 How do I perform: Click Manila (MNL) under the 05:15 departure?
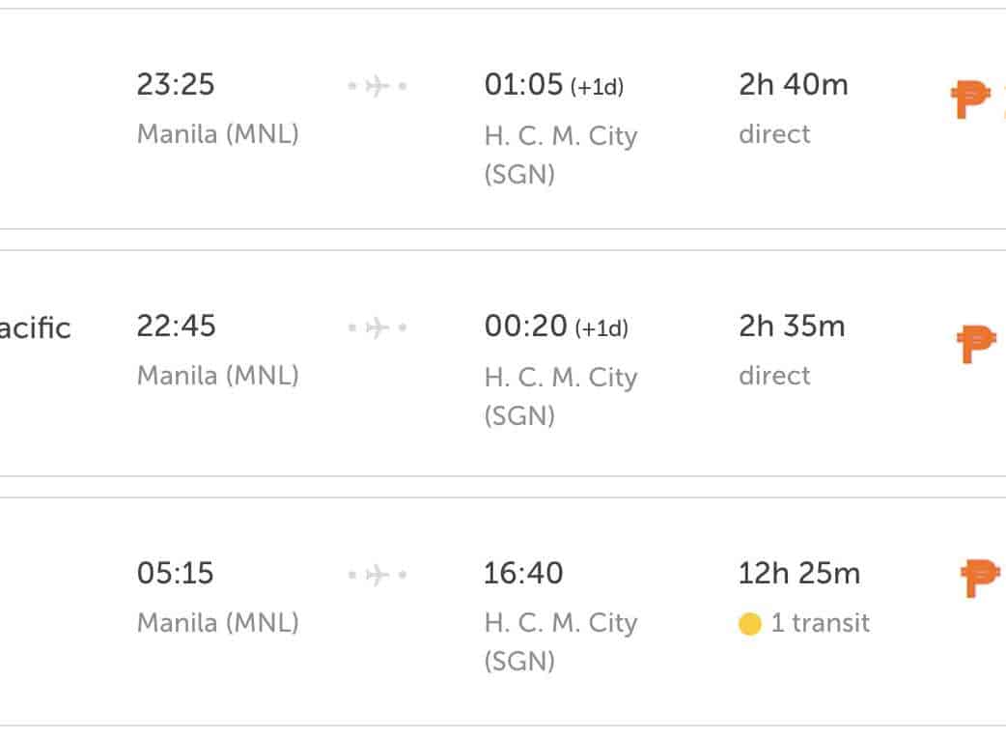click(x=218, y=623)
